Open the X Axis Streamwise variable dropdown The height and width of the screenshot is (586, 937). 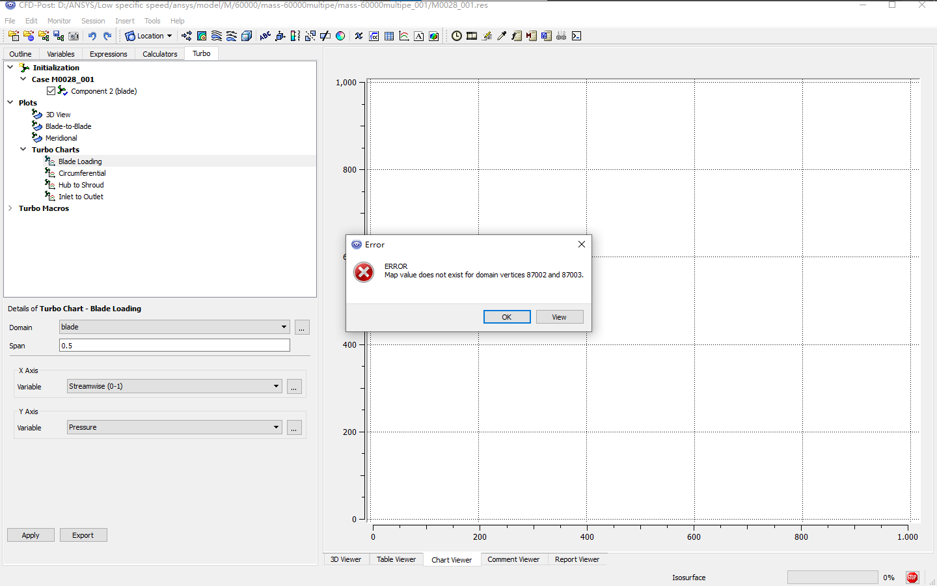click(174, 386)
